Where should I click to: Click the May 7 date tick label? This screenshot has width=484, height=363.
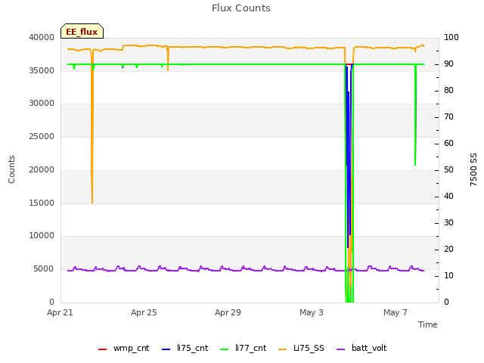pos(396,312)
